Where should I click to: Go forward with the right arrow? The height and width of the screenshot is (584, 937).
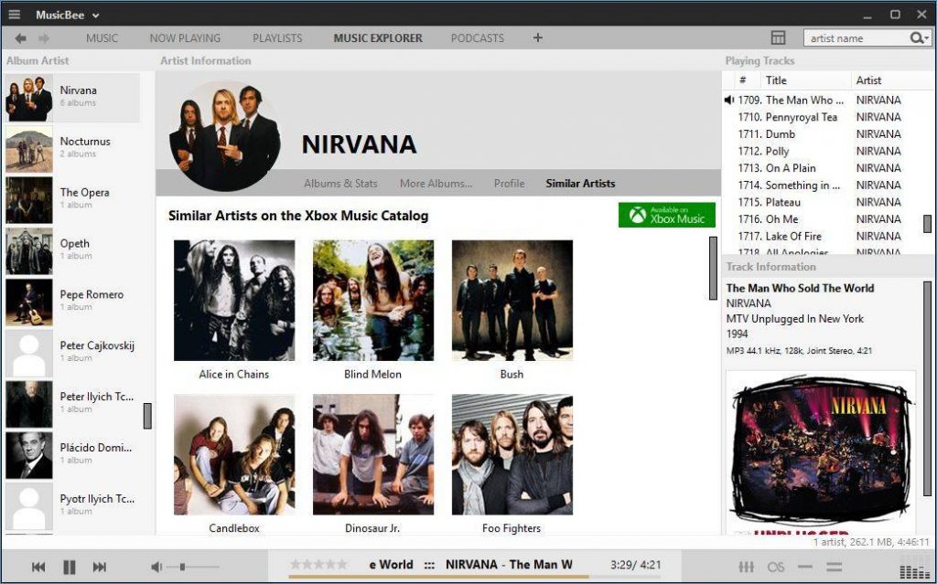click(43, 38)
